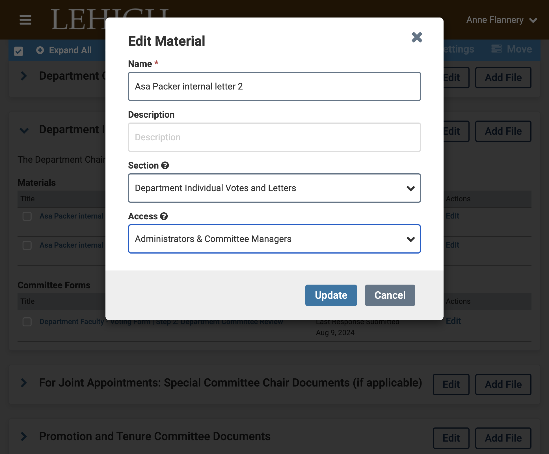Click Add File for the expanded Department section
Viewport: 549px width, 454px height.
tap(503, 131)
